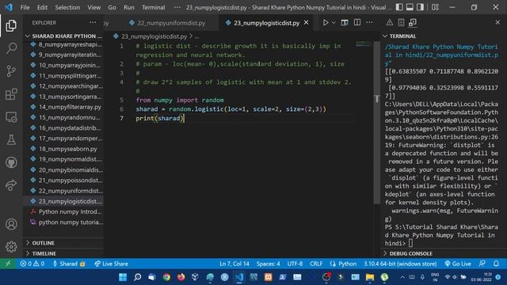The height and width of the screenshot is (285, 507).
Task: Click the feedback icon in status bar
Action: click(482, 264)
